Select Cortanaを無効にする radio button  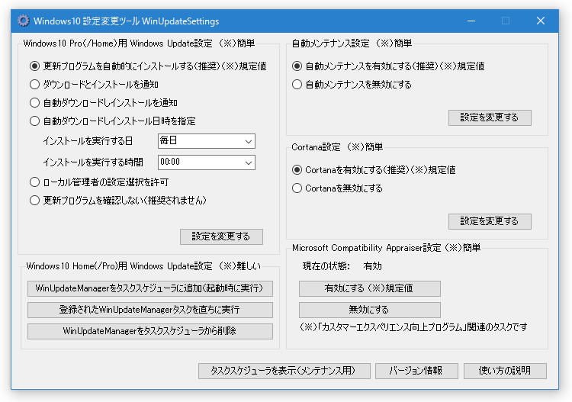pyautogui.click(x=297, y=188)
